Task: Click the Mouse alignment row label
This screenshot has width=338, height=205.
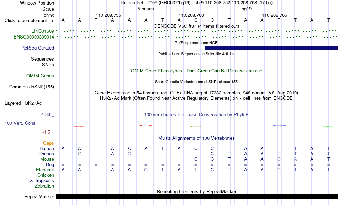Action: [47, 159]
